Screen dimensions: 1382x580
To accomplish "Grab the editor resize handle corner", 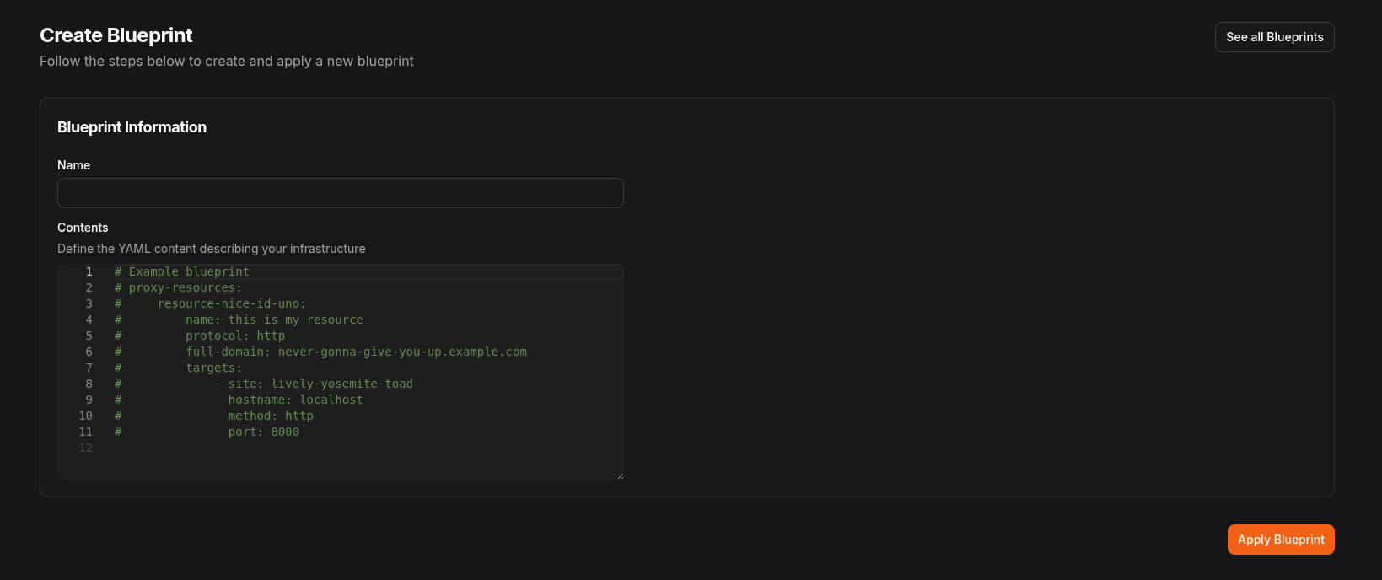I will (620, 475).
